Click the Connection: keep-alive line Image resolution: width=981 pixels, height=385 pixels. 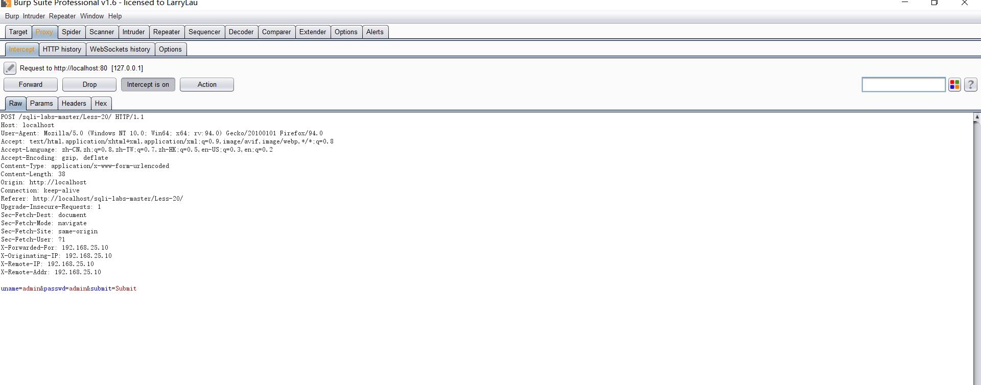(40, 190)
